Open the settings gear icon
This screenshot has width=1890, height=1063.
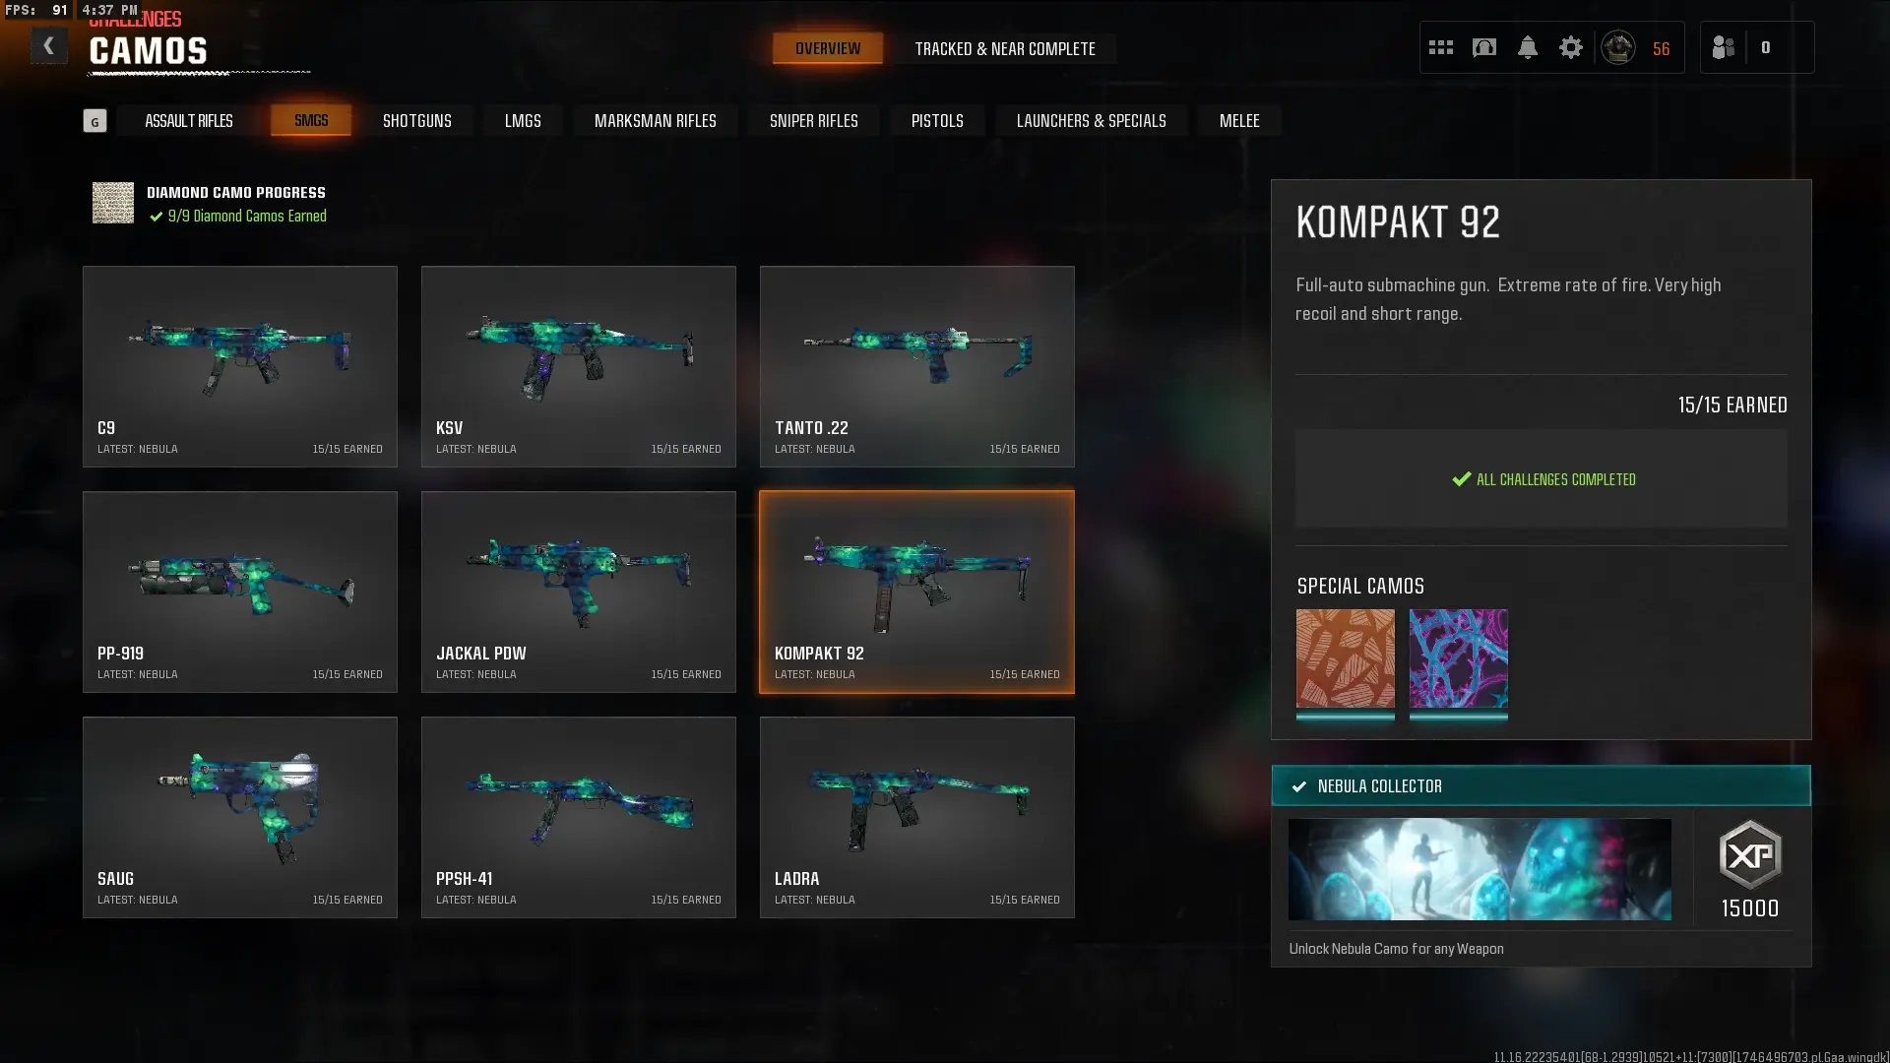[x=1570, y=47]
